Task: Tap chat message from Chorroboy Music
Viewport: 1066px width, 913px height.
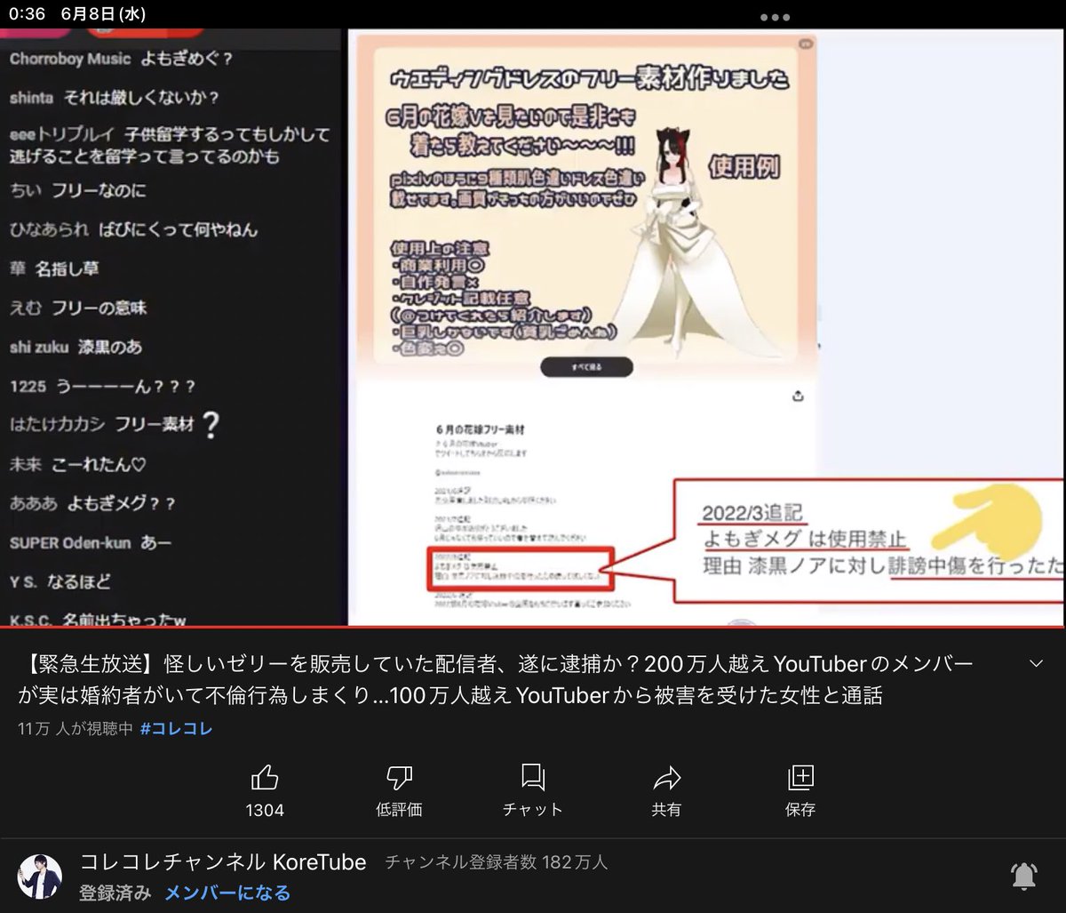Action: pos(121,59)
